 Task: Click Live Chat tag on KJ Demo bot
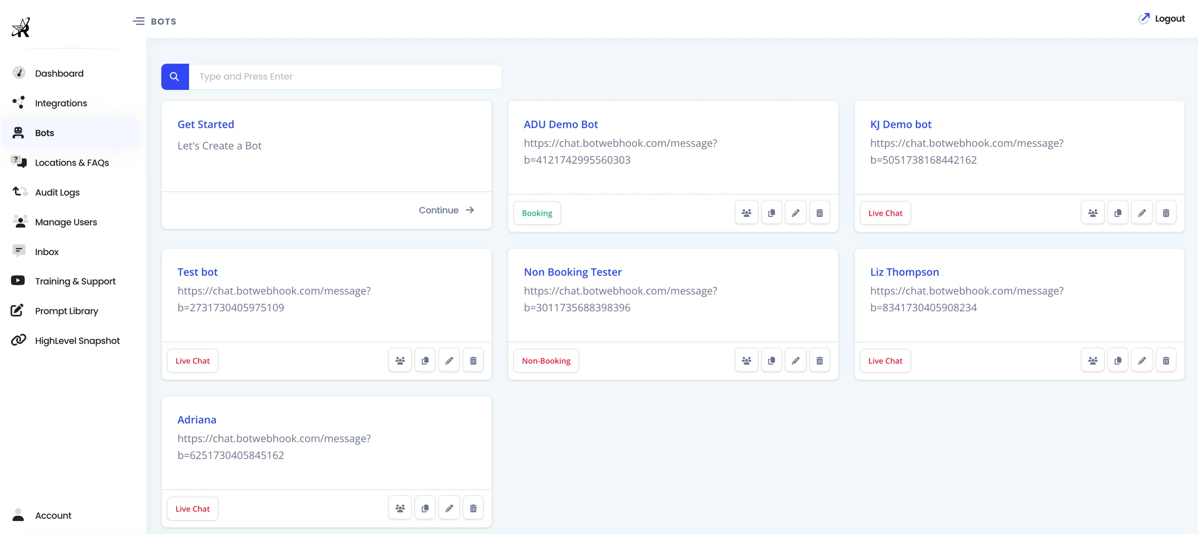point(885,213)
